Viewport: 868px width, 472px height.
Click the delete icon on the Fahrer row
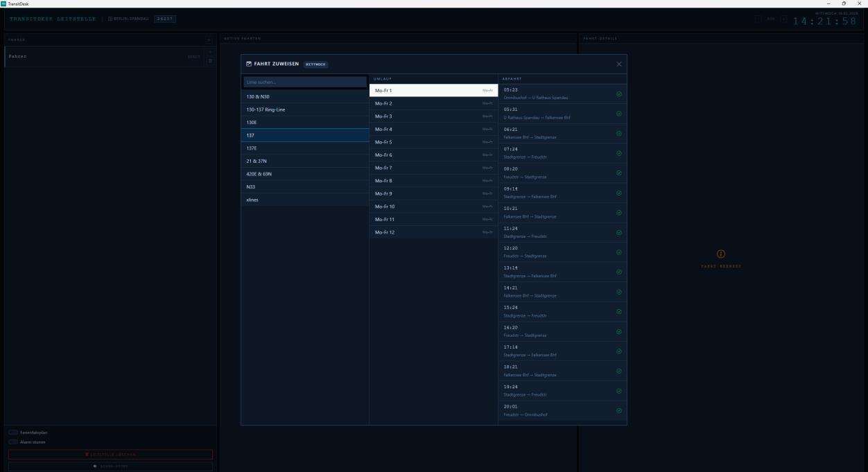point(211,62)
